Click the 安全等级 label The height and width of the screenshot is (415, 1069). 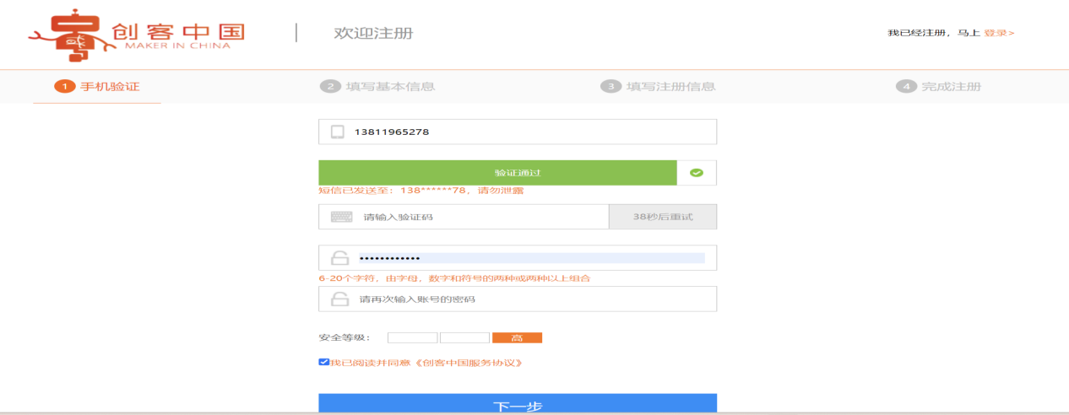pos(345,337)
